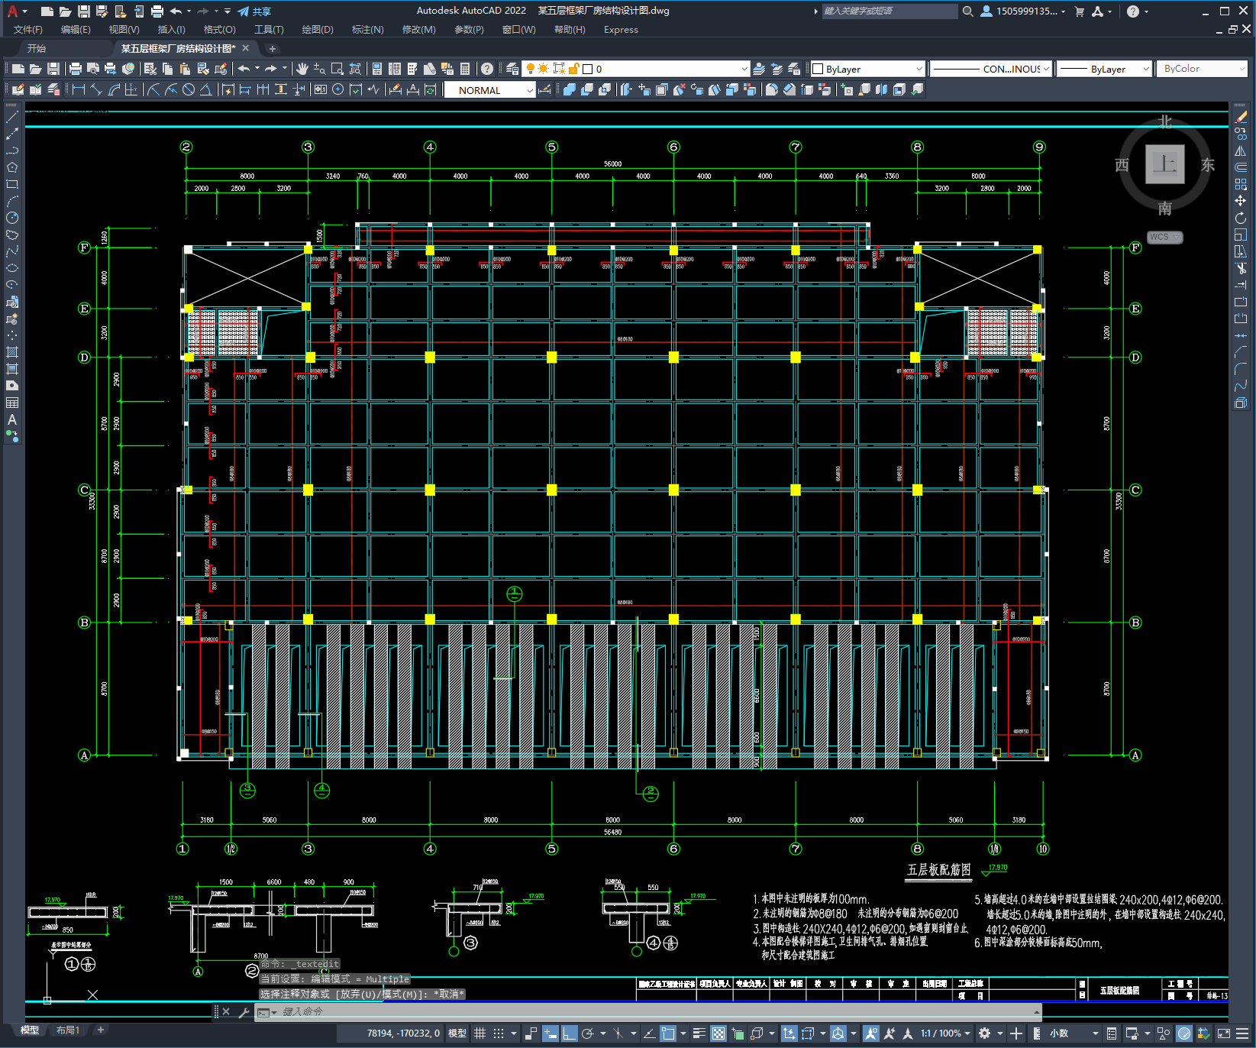
Task: Switch to the 开始 tab
Action: pos(37,48)
